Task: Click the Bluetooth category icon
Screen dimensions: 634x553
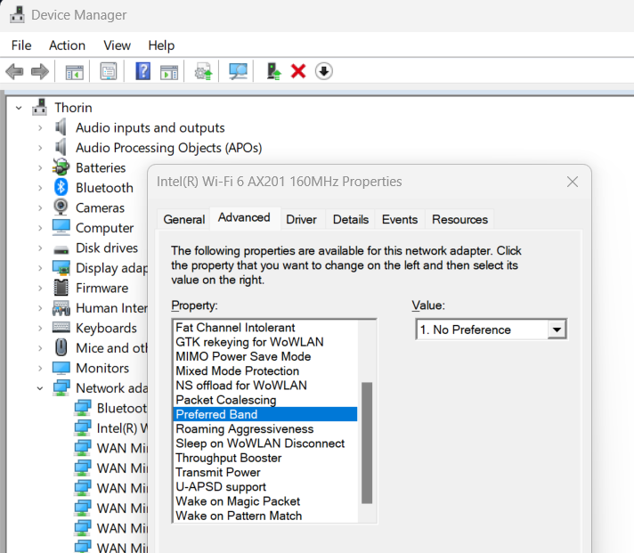Action: pyautogui.click(x=61, y=187)
